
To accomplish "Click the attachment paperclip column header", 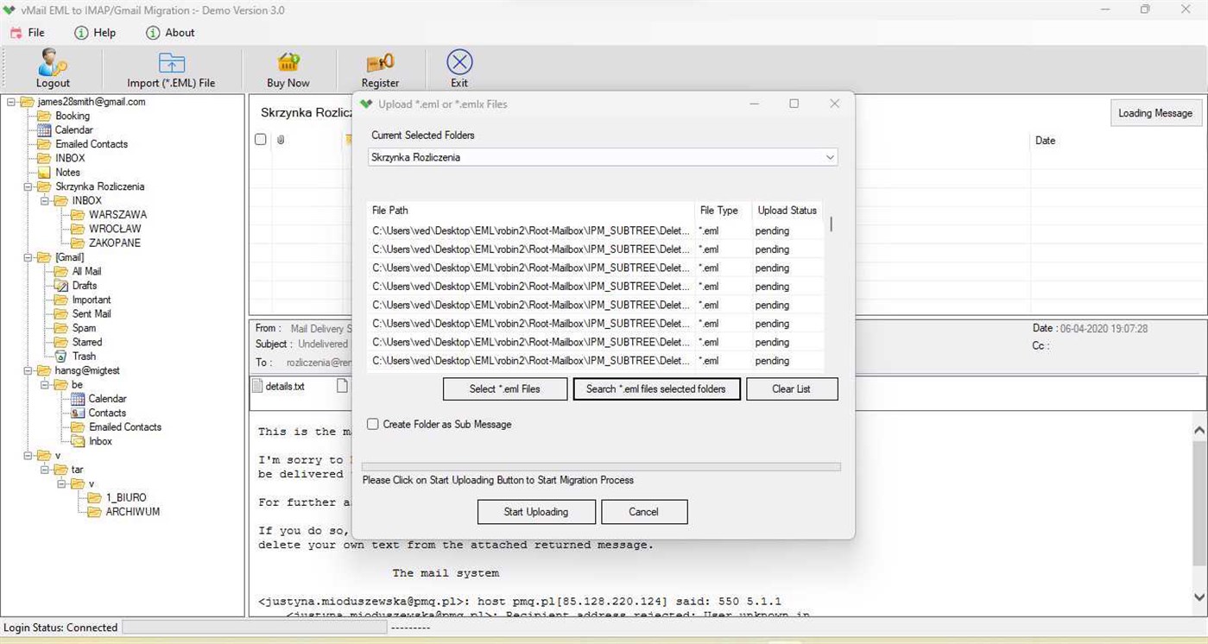I will tap(280, 139).
